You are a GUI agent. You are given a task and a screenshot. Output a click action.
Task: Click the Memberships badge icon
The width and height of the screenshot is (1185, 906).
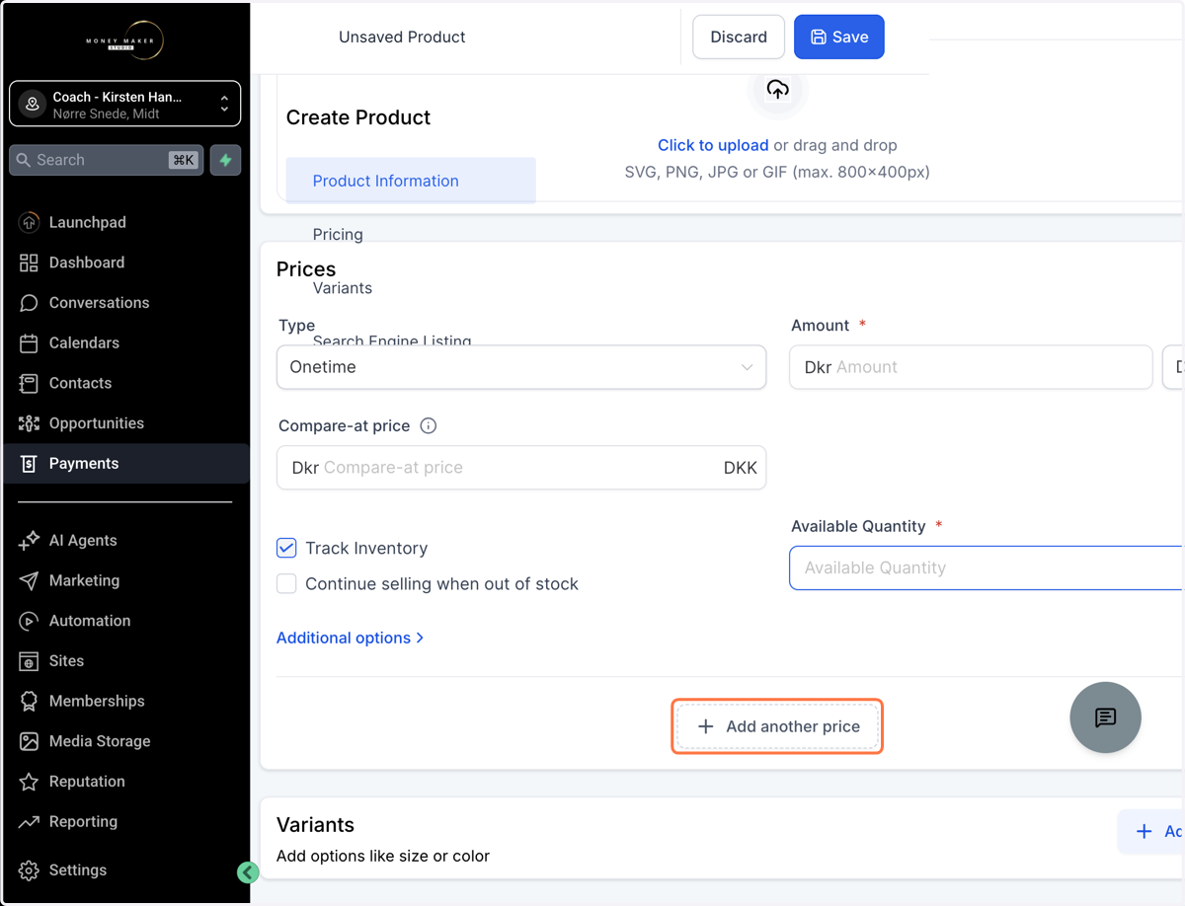click(x=29, y=702)
